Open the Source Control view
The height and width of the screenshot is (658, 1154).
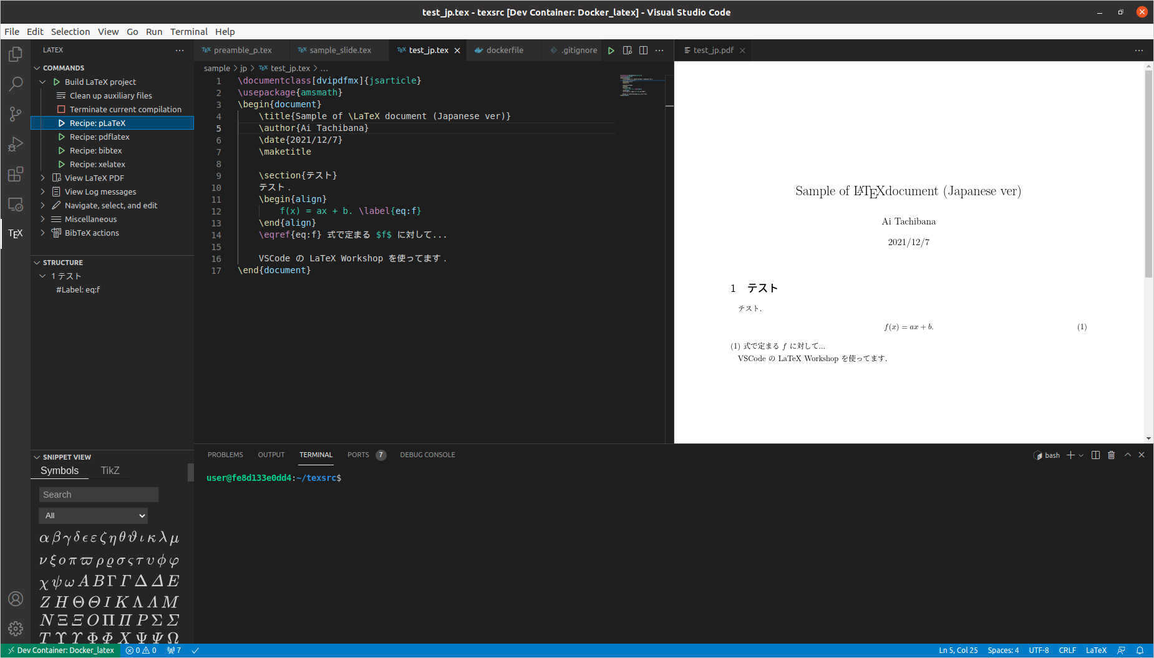(x=16, y=114)
